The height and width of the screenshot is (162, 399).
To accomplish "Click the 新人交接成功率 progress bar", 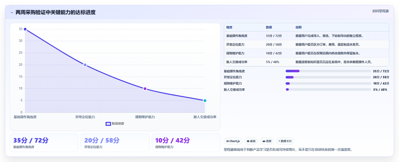I will click(328, 89).
